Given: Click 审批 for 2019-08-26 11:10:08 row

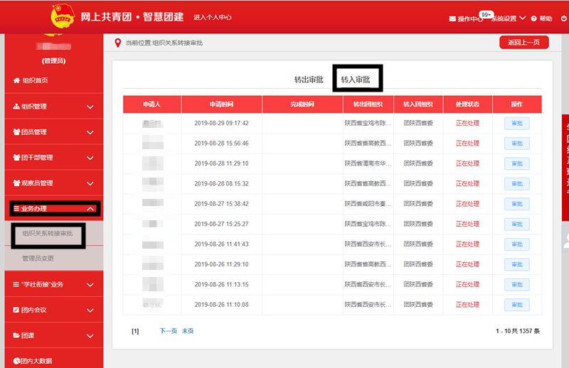Looking at the screenshot, I should coord(517,305).
